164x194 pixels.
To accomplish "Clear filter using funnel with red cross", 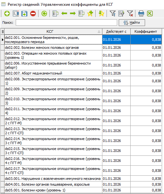I will [130, 13].
